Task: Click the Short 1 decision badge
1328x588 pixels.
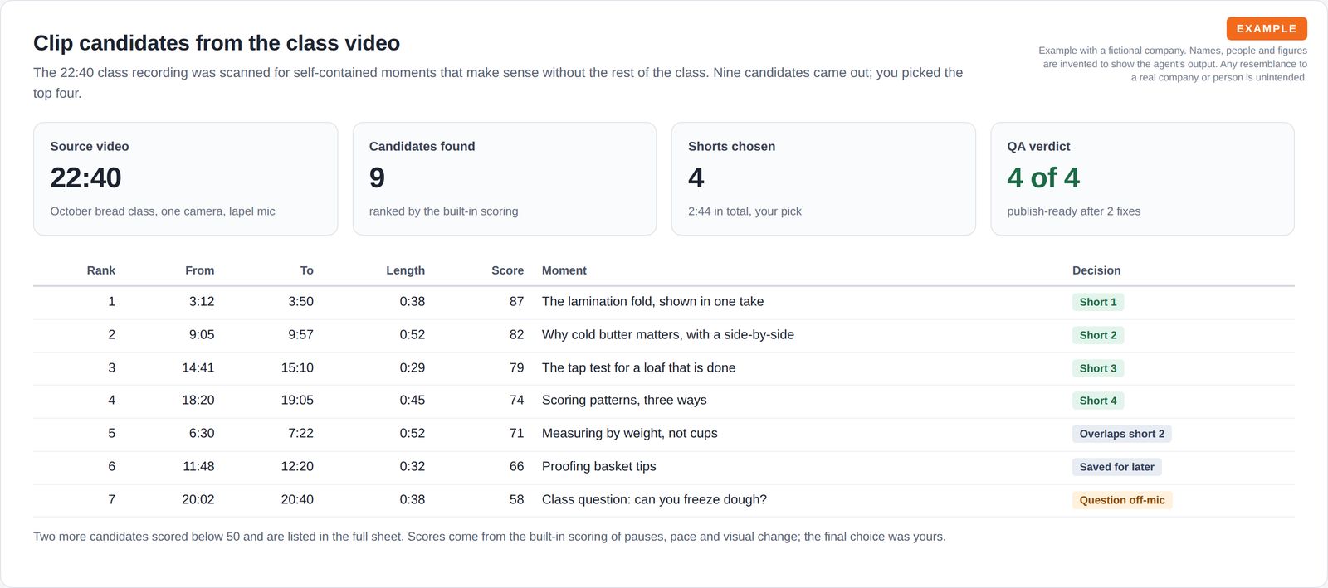Action: tap(1098, 302)
